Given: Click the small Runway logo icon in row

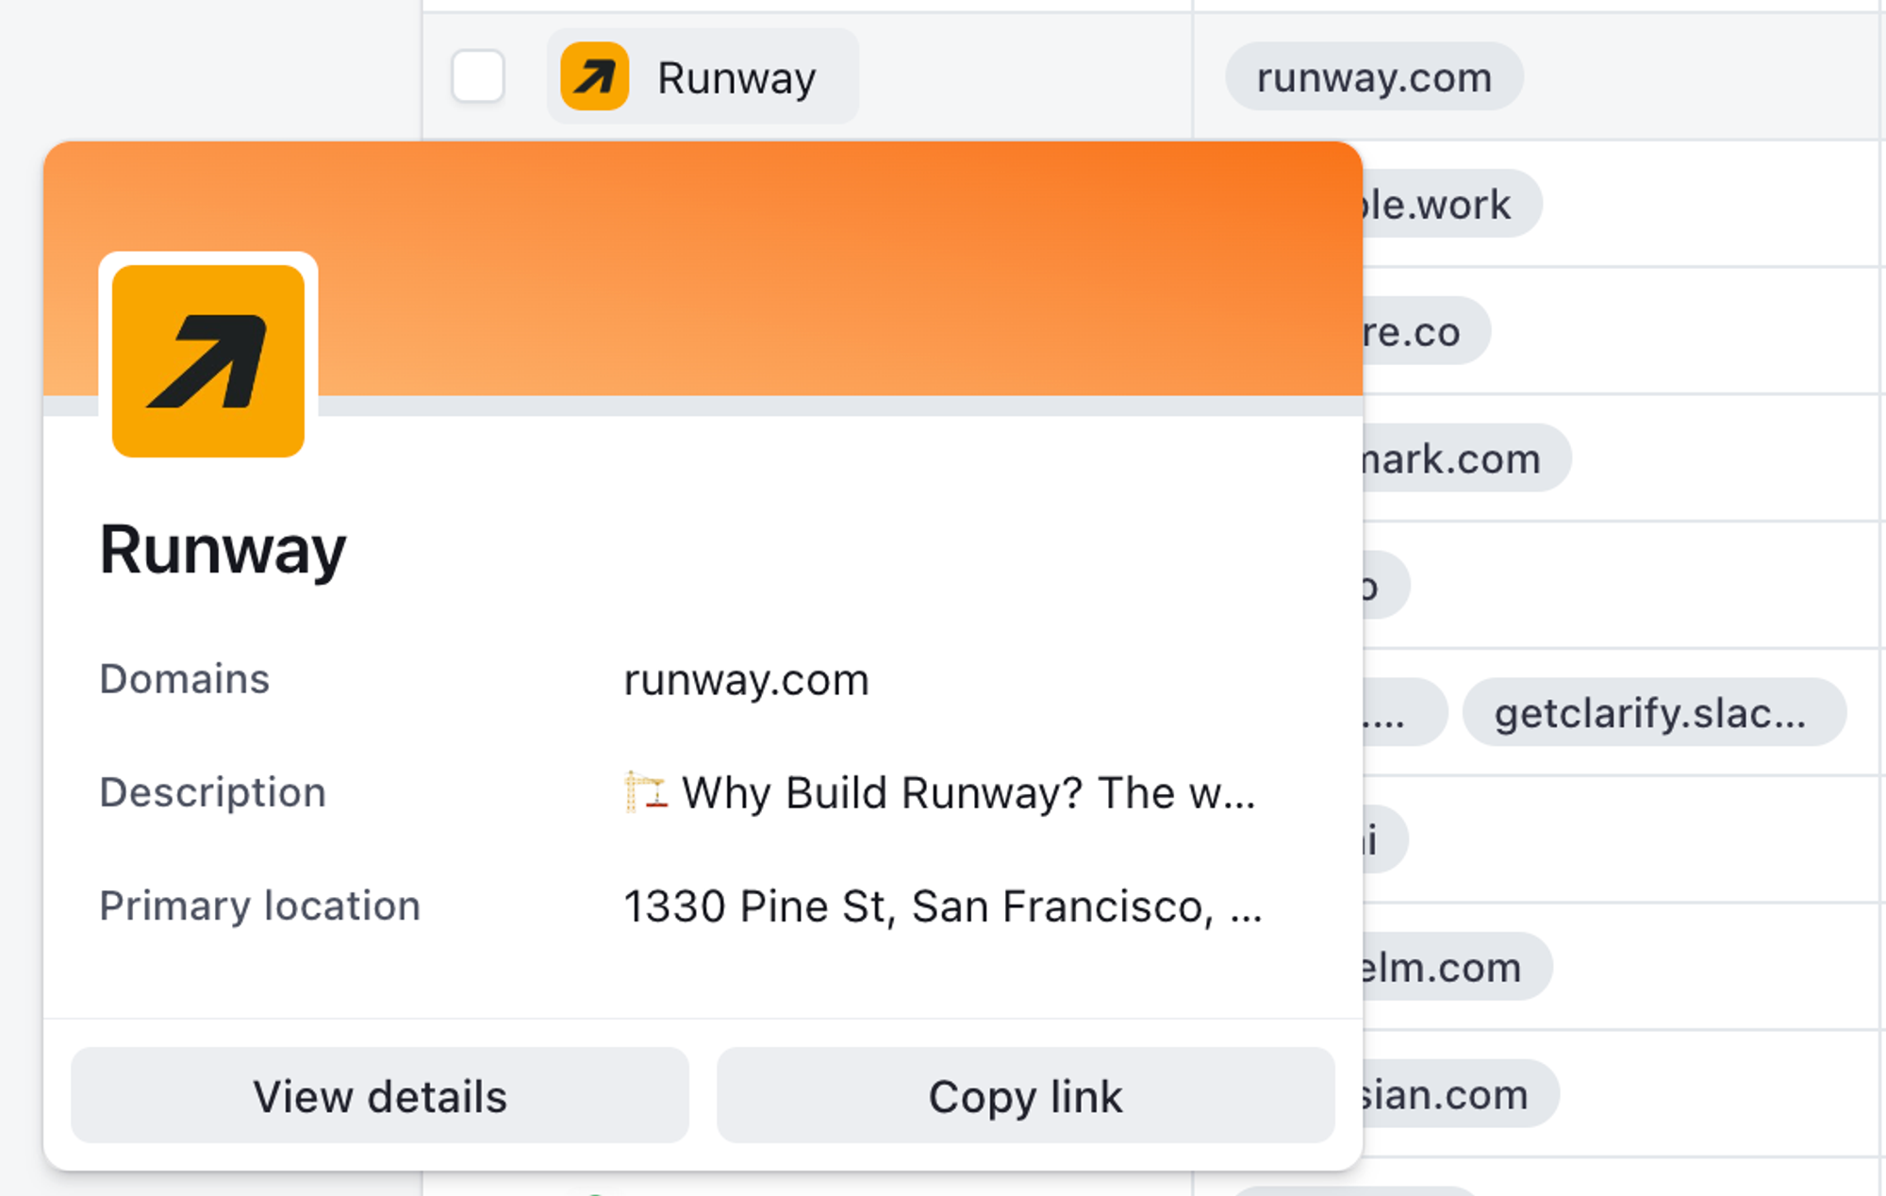Looking at the screenshot, I should (x=594, y=76).
